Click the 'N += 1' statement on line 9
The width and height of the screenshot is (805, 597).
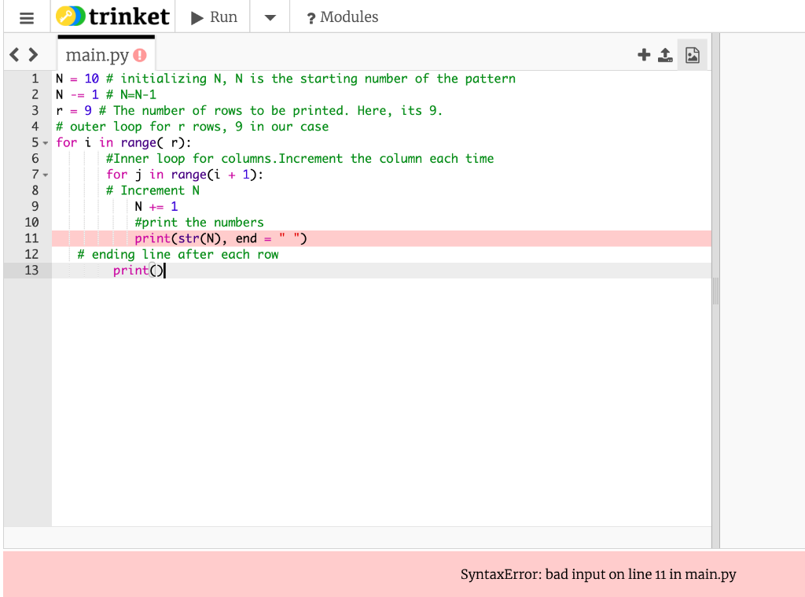156,207
